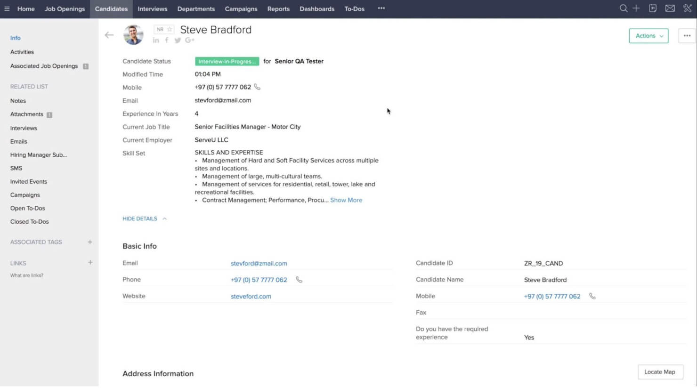Open the global search icon
Image resolution: width=697 pixels, height=388 pixels.
pyautogui.click(x=624, y=8)
